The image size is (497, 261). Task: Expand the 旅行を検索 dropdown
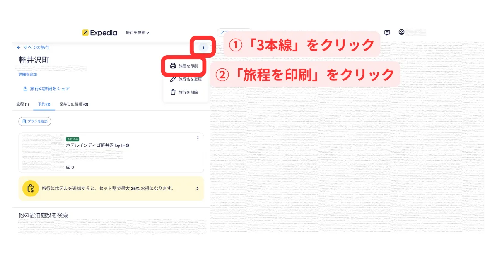pyautogui.click(x=137, y=33)
